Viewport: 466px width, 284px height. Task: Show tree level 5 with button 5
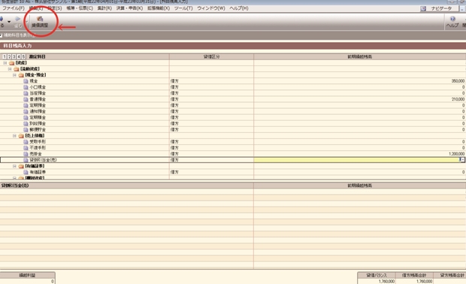pyautogui.click(x=23, y=56)
